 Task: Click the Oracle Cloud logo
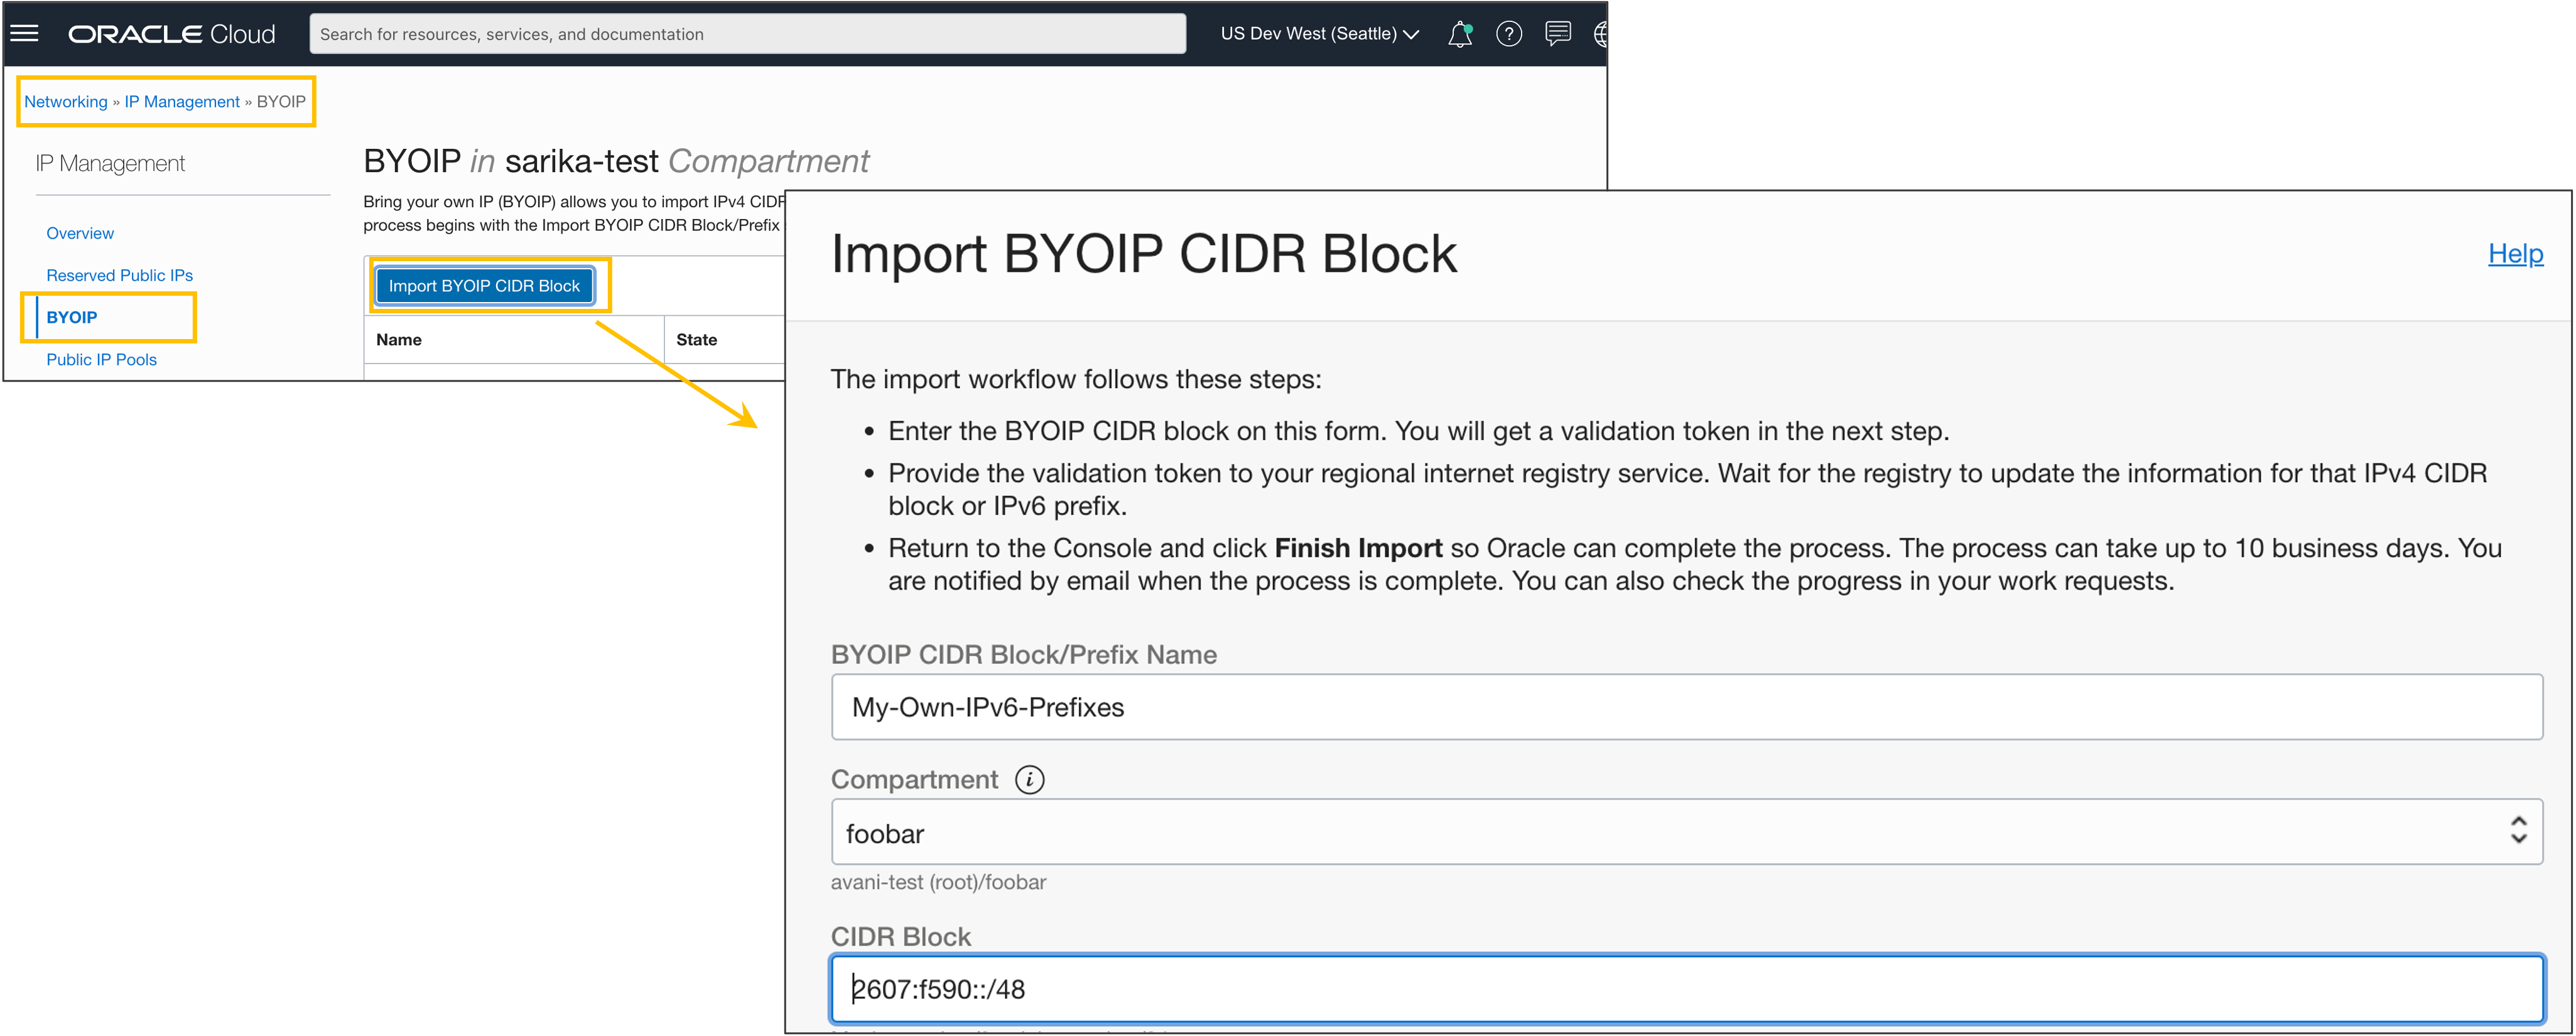170,33
